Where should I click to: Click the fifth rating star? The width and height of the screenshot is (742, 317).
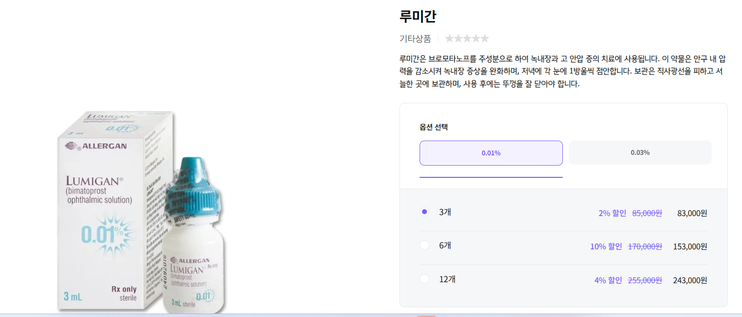pos(484,38)
